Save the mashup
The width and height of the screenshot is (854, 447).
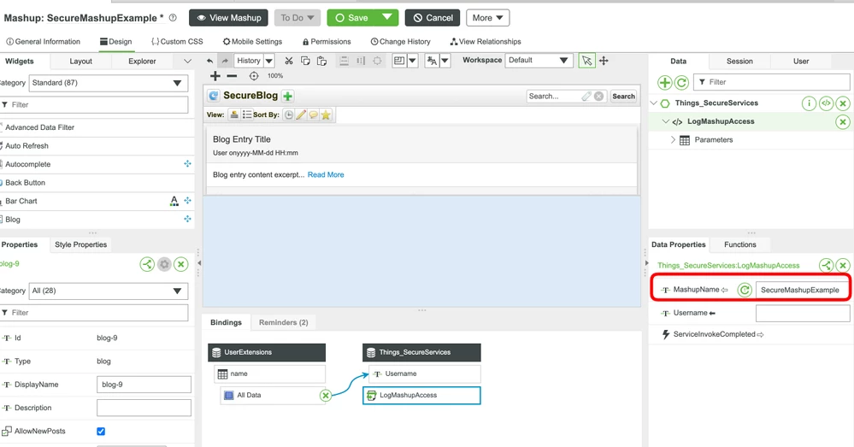pyautogui.click(x=352, y=18)
